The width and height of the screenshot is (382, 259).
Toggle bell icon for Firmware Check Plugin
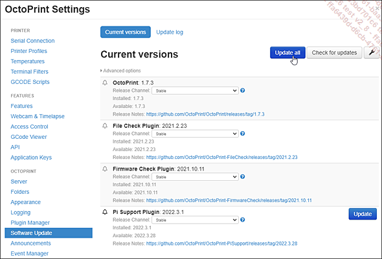point(105,169)
